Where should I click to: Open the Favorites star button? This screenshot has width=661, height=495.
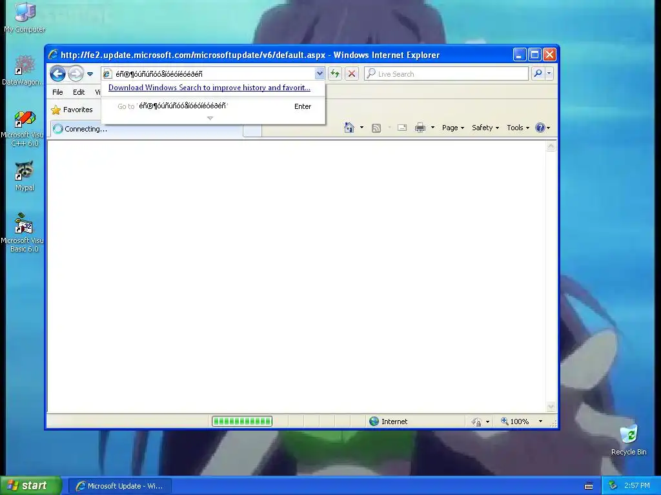click(72, 110)
